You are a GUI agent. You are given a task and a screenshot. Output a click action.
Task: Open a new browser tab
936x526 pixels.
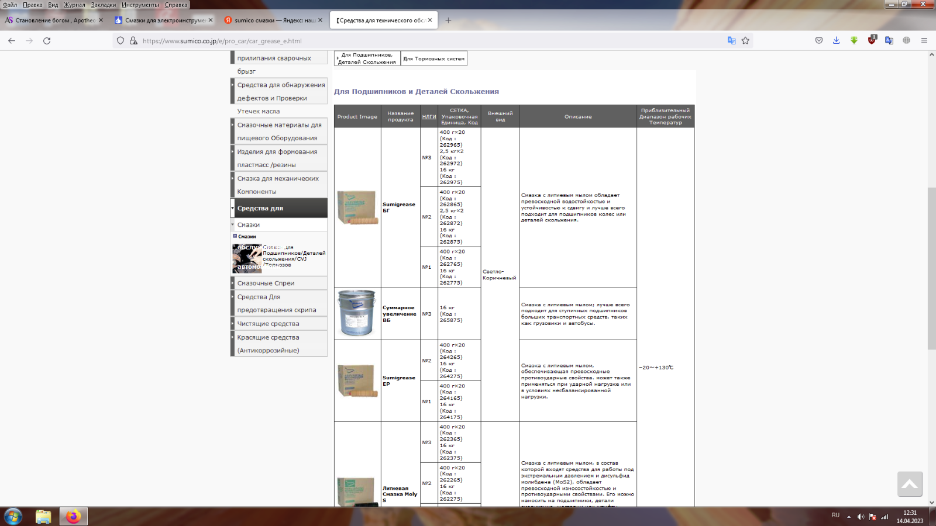[448, 20]
